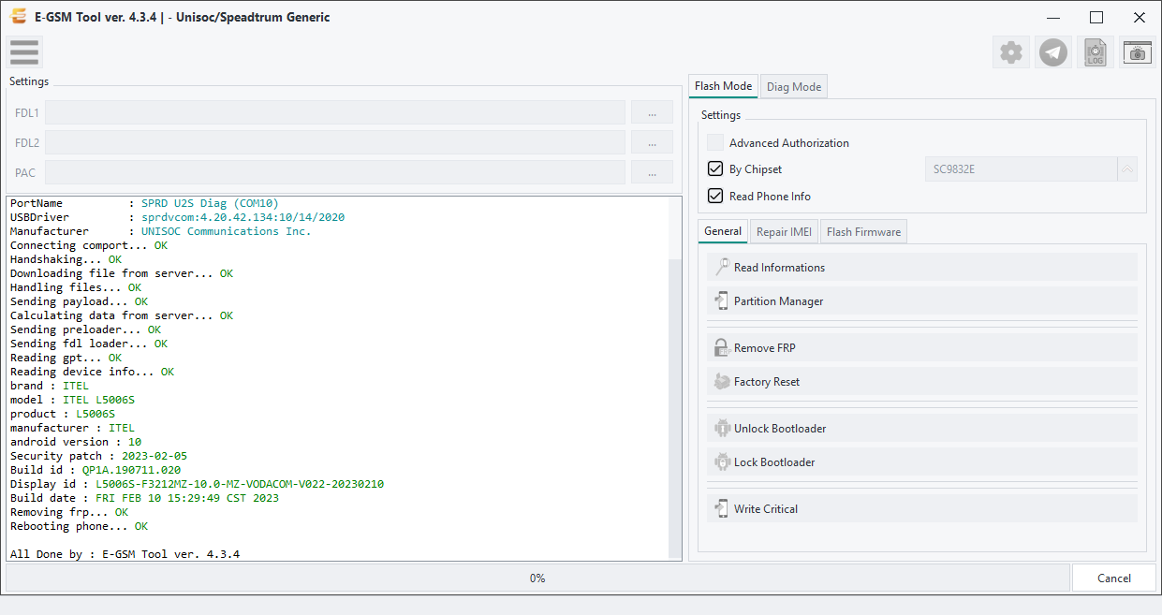Screen dimensions: 1162x615
Task: Click the Write Critical phone icon
Action: pos(722,508)
